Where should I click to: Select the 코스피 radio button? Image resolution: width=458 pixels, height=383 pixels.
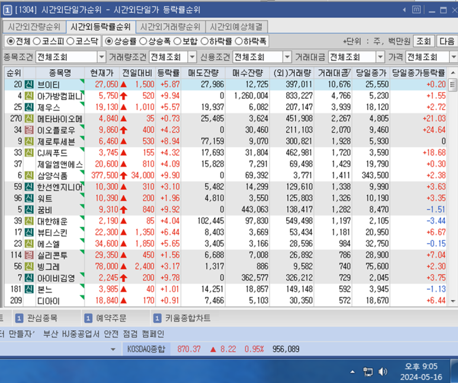point(37,41)
